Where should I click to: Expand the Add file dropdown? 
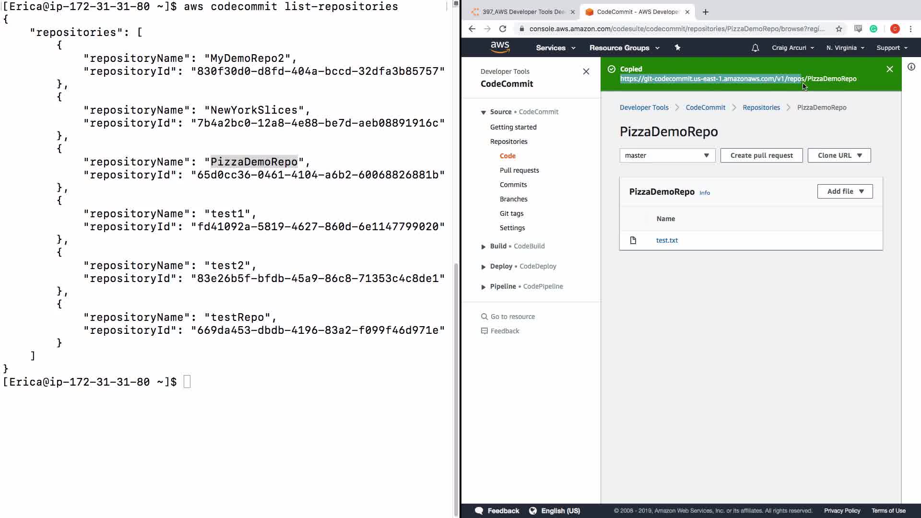pos(845,191)
